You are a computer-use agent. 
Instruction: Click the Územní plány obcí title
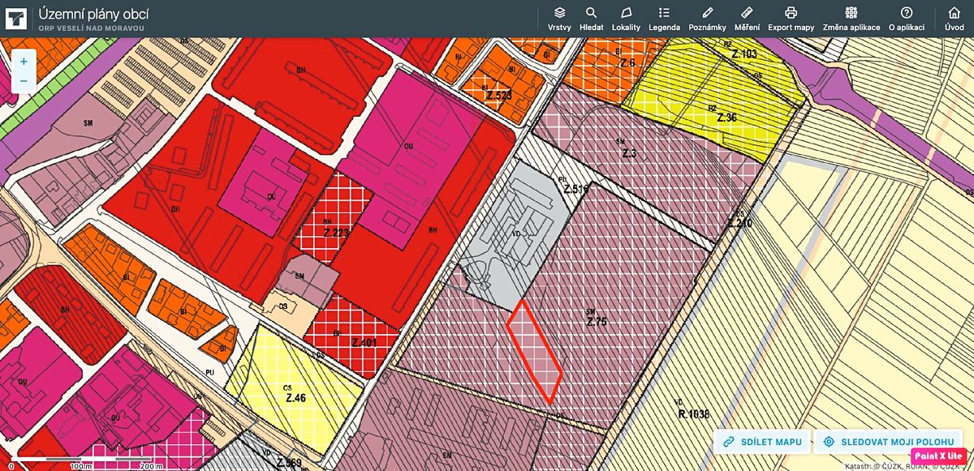tap(93, 14)
